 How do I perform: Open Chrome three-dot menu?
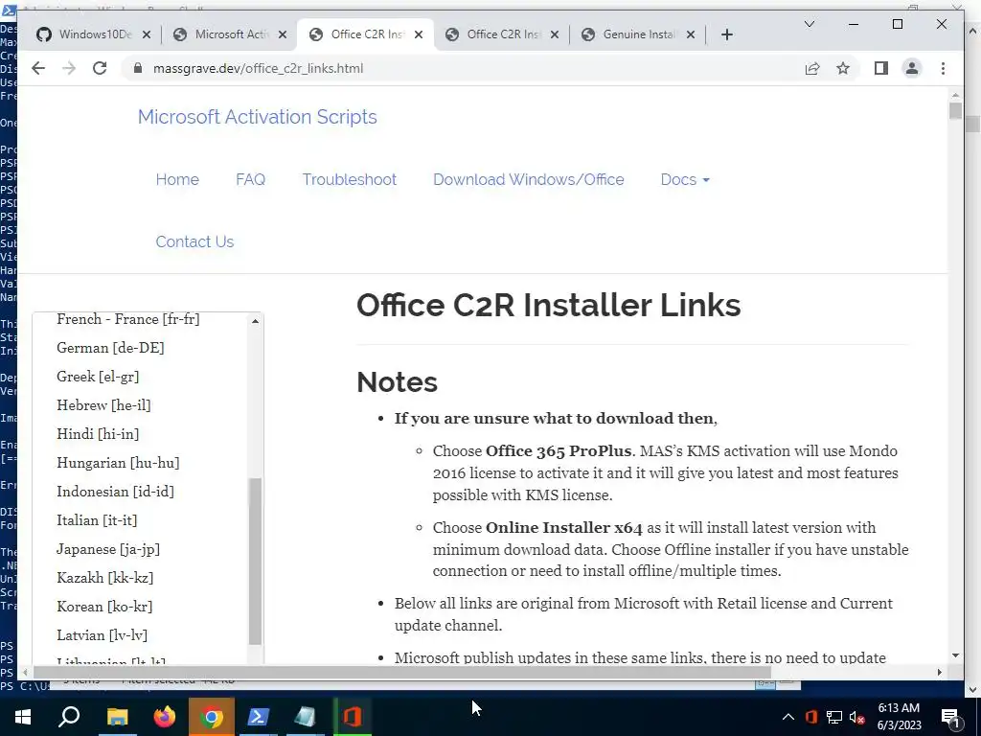click(943, 68)
